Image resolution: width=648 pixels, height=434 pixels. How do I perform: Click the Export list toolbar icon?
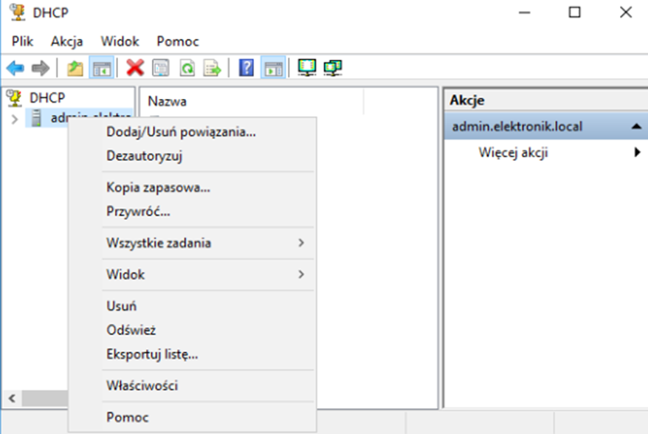pyautogui.click(x=213, y=69)
